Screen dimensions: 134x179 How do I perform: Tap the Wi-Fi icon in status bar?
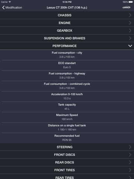point(10,2)
